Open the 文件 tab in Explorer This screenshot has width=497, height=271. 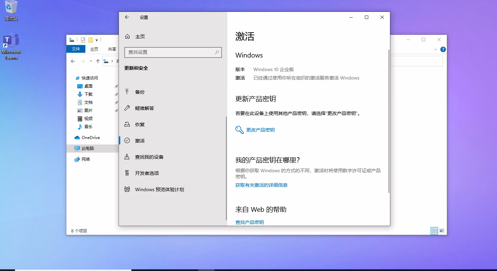click(x=76, y=49)
